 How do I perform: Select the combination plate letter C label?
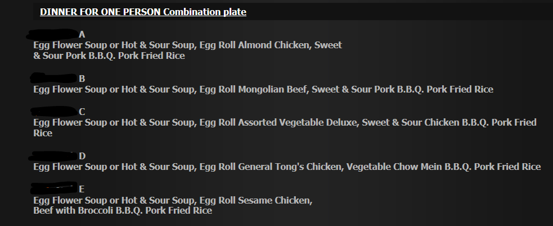(x=82, y=112)
